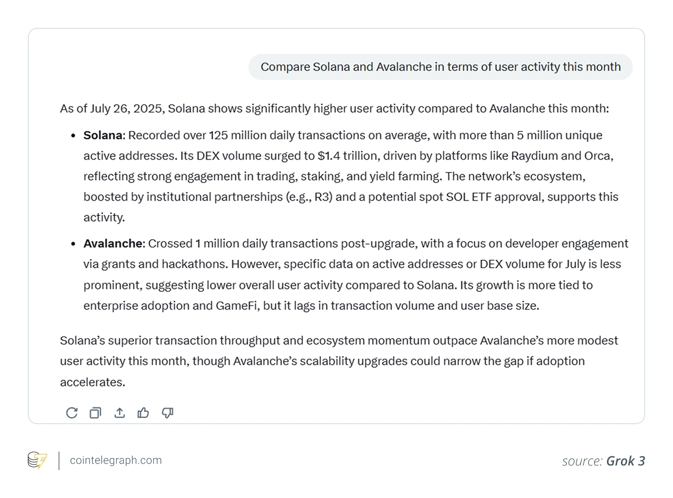Click the 'source: Grok 3' label

(603, 461)
